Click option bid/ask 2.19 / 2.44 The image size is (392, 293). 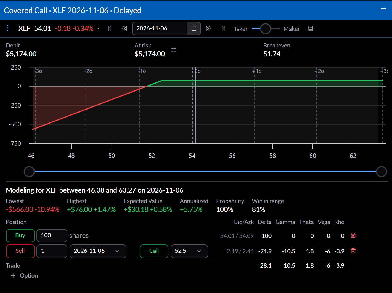click(x=240, y=251)
